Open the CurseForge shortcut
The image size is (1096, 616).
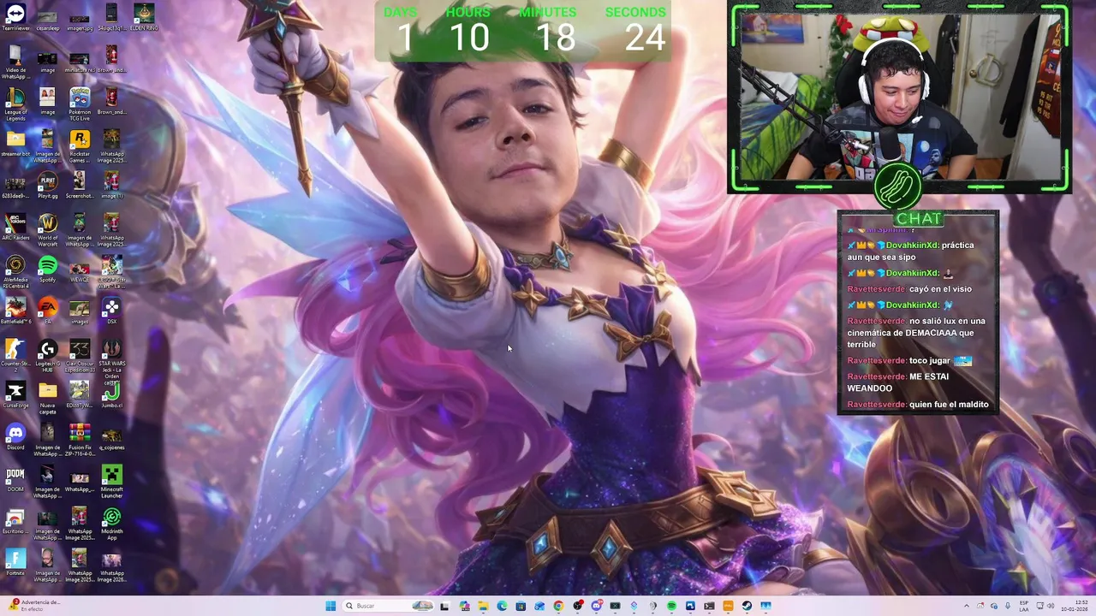(x=15, y=395)
